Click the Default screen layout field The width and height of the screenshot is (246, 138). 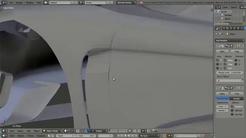60,3
